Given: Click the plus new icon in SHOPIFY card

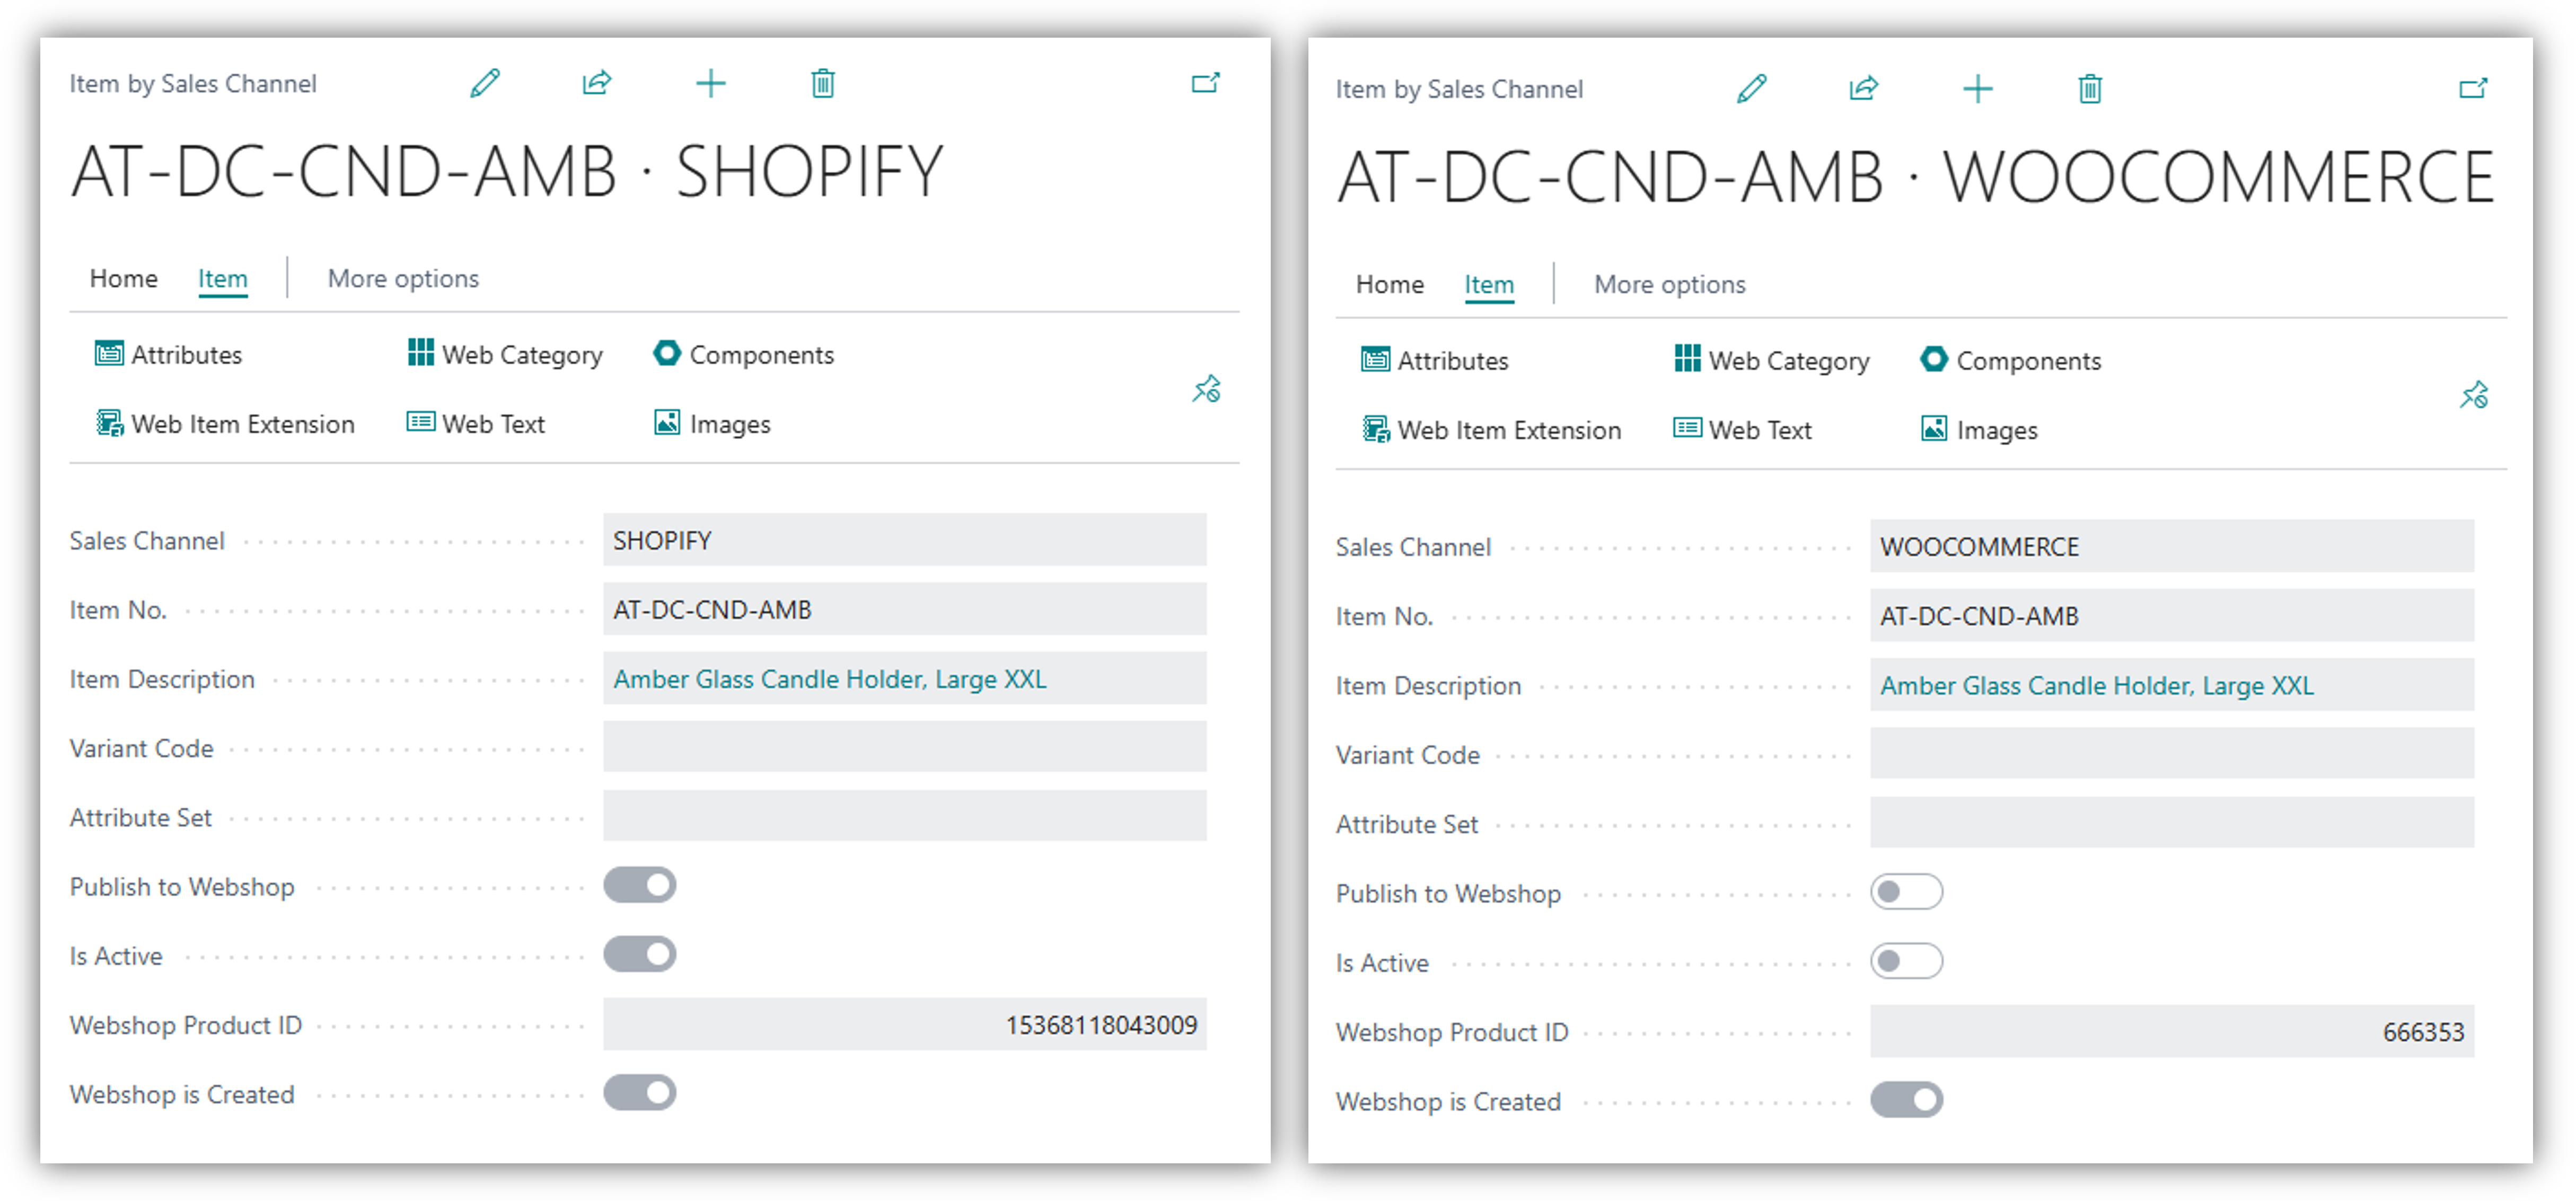Looking at the screenshot, I should tap(710, 83).
